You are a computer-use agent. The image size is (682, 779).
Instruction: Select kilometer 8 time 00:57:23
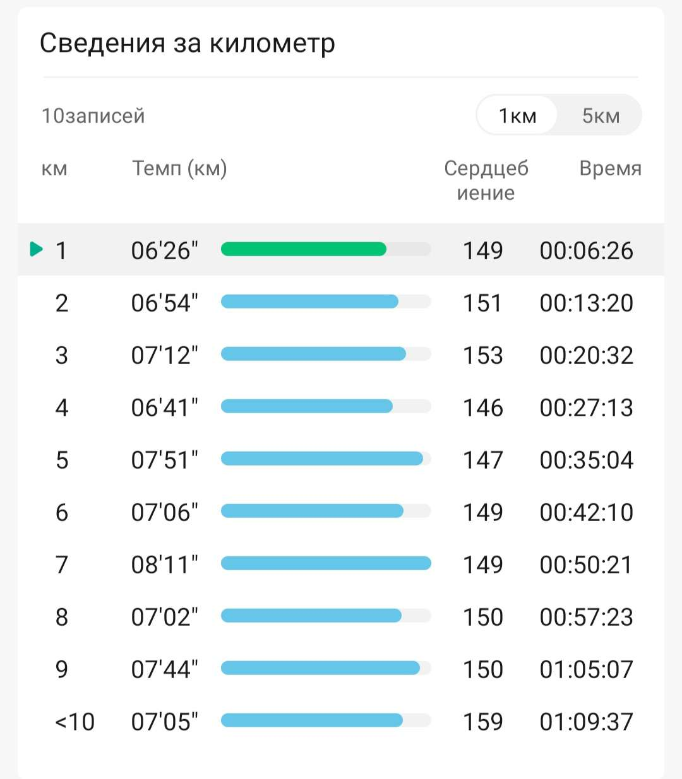586,617
